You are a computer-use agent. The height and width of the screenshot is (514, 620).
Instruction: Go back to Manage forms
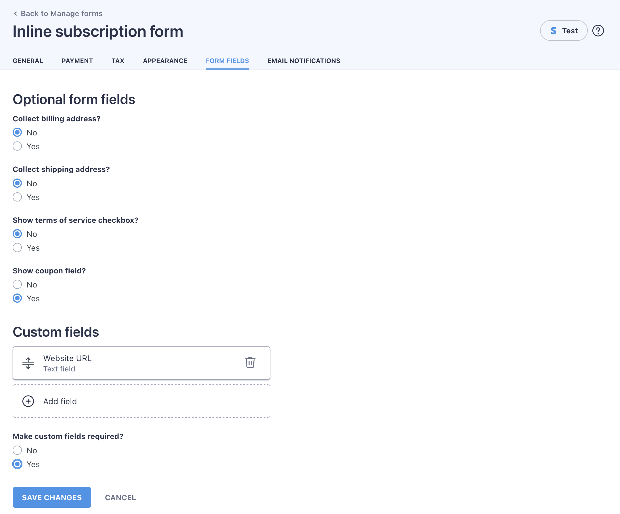[x=62, y=14]
